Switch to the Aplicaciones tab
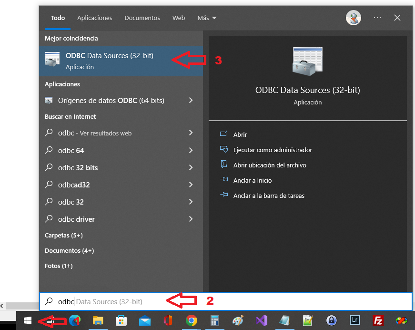 [x=94, y=18]
